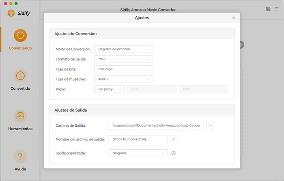This screenshot has width=284, height=181.
Task: Click the Tasa de bits label
Action: [66, 69]
